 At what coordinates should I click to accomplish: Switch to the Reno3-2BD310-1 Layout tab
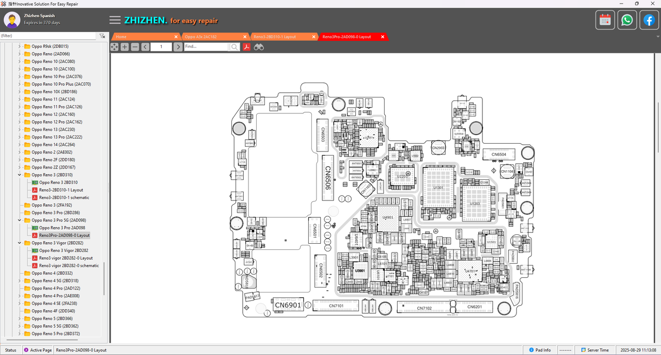click(275, 37)
